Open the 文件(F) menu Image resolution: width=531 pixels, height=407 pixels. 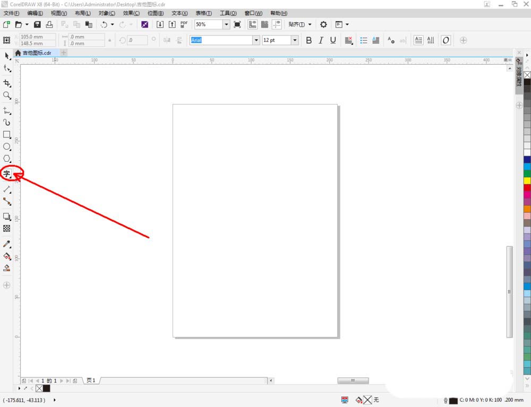12,13
